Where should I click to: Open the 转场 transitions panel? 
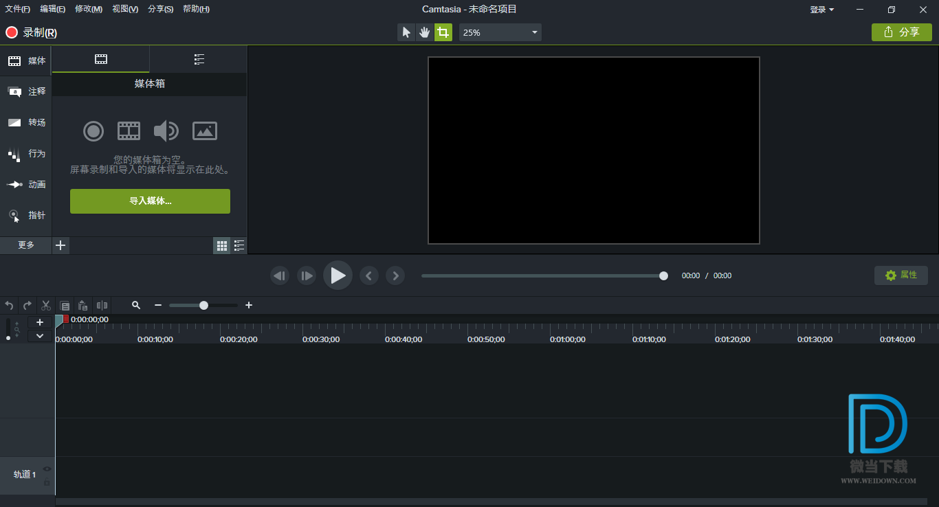26,122
